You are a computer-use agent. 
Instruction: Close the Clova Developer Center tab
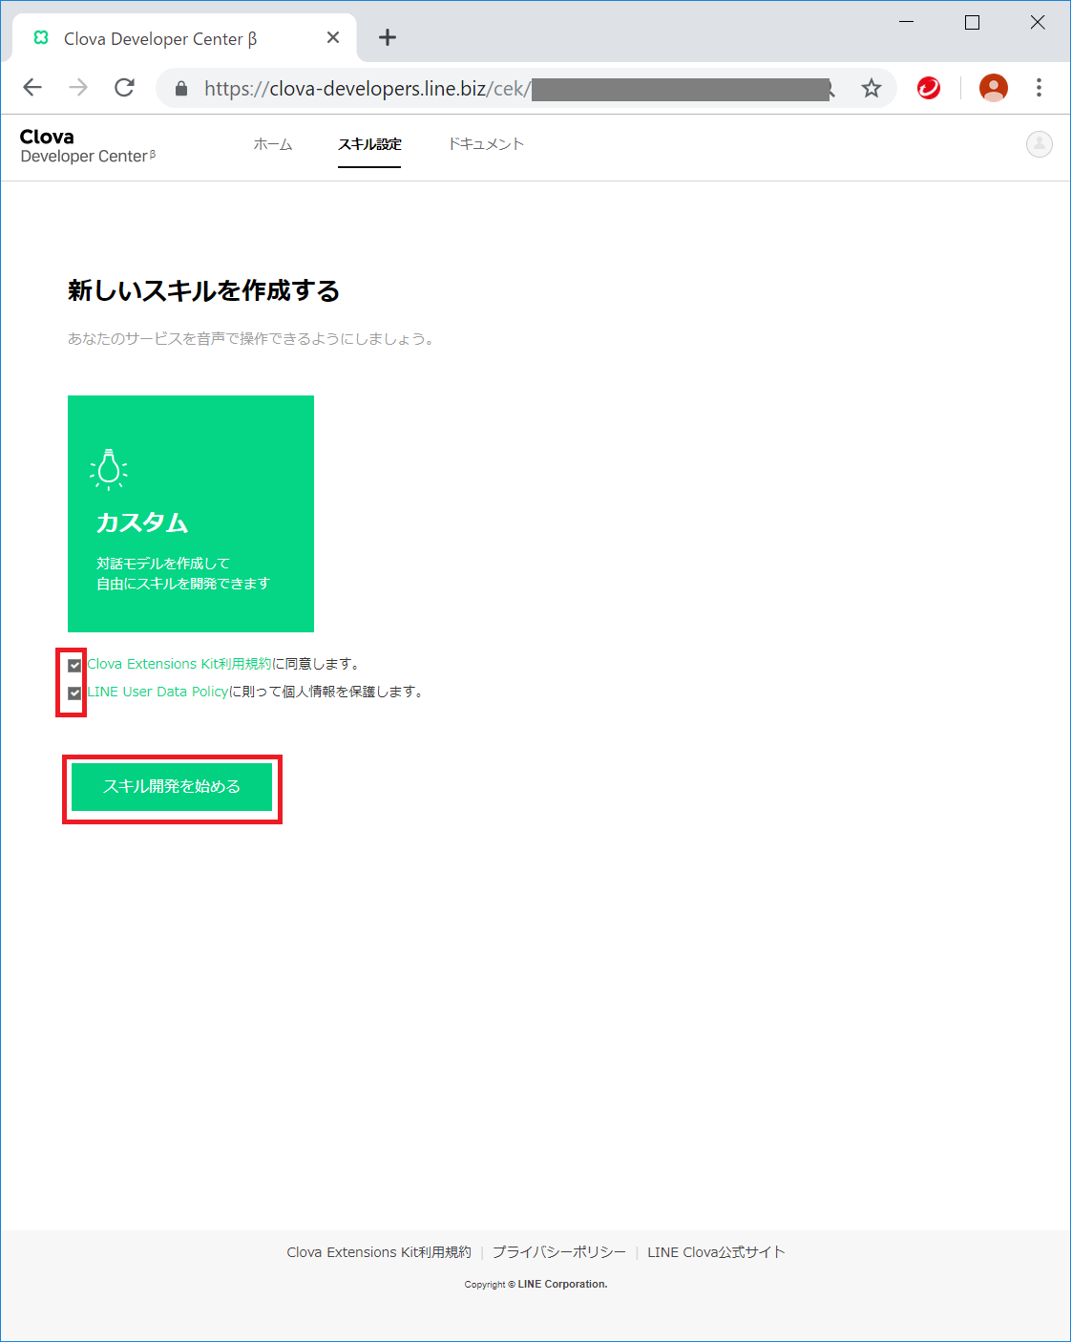(332, 38)
